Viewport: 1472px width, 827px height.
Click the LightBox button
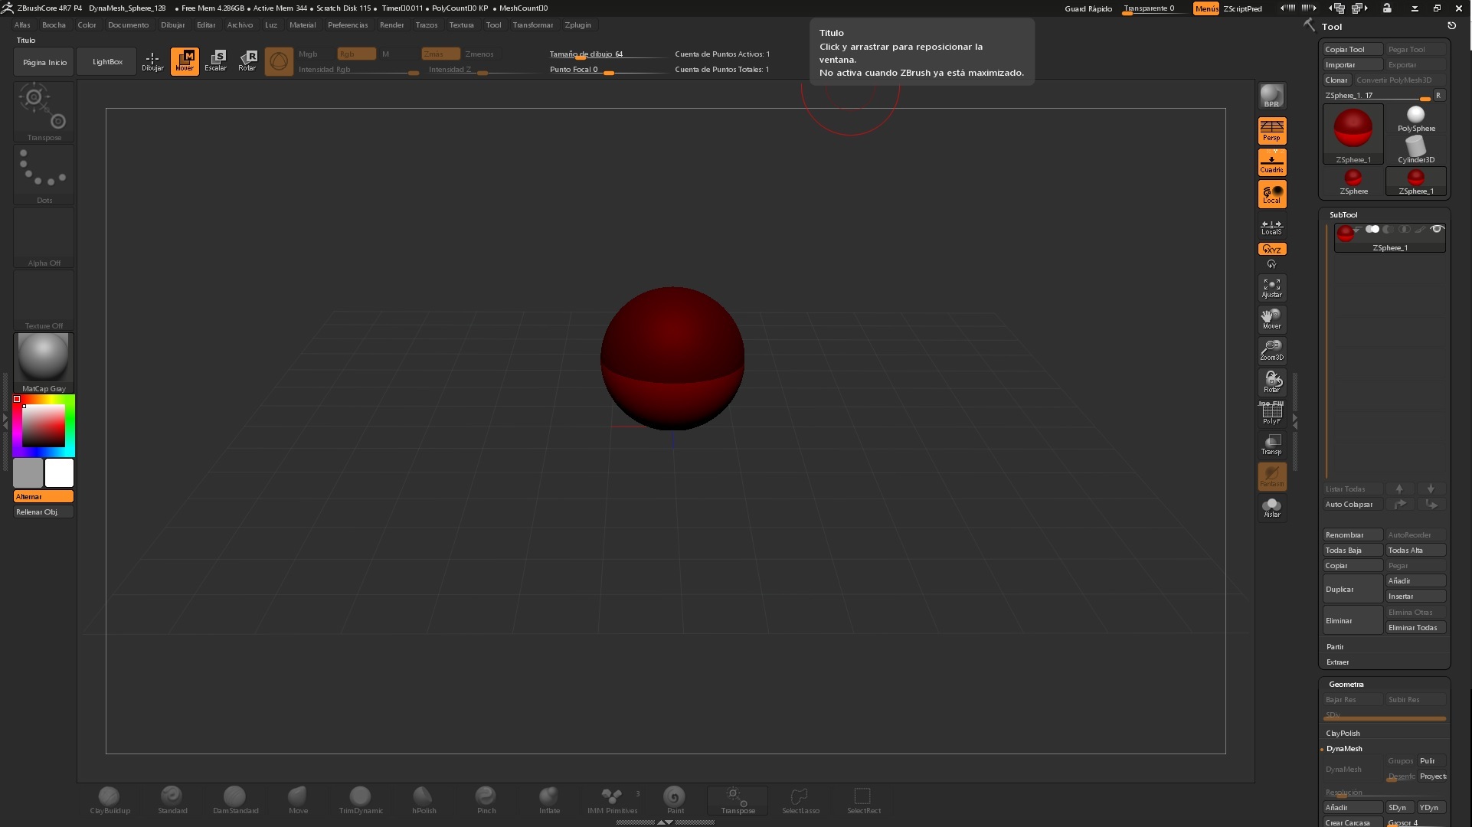107,61
